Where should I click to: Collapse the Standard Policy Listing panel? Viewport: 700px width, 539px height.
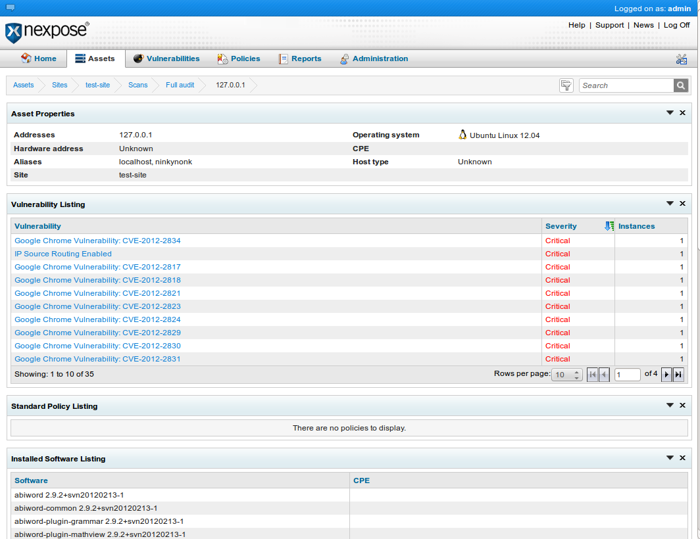[x=670, y=405]
